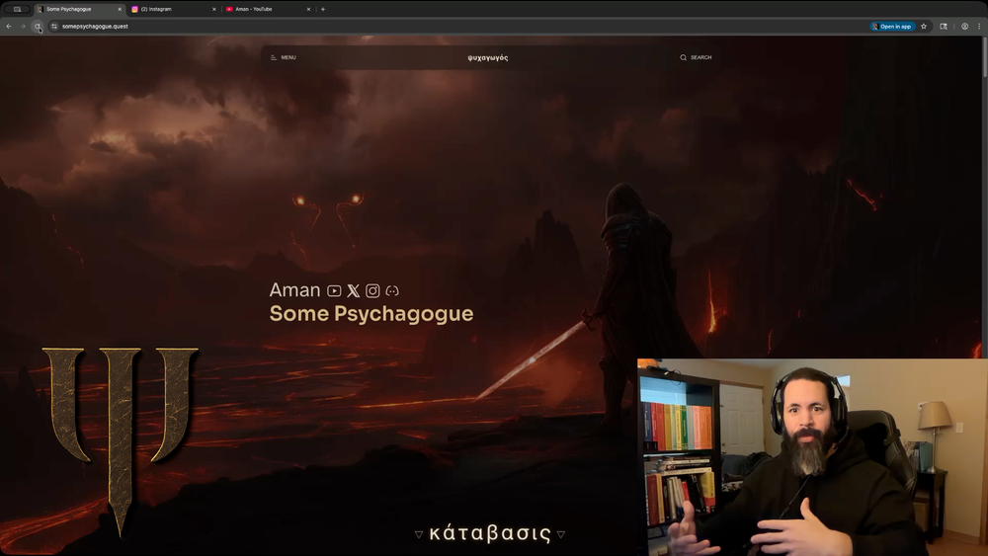The image size is (988, 556).
Task: Reload the page with the refresh icon
Action: pos(38,27)
